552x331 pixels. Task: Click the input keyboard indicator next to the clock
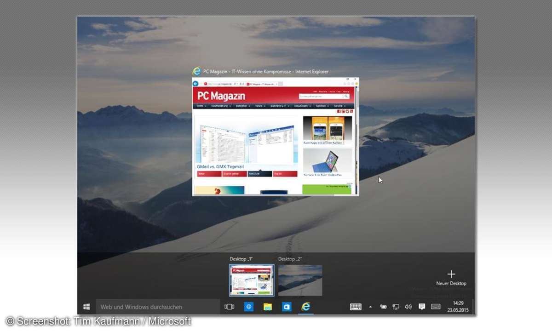click(x=436, y=307)
